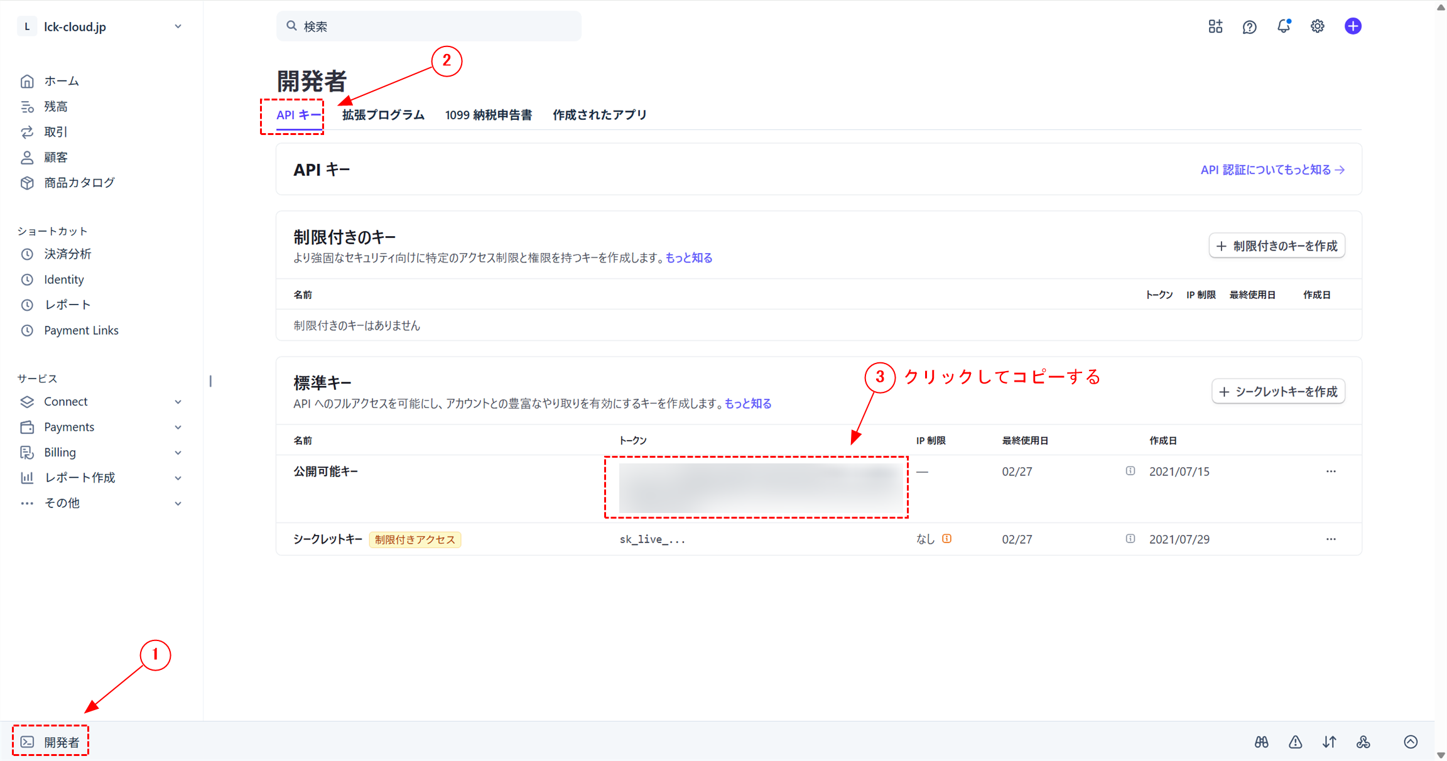Expand the レポート作成 menu

[100, 478]
